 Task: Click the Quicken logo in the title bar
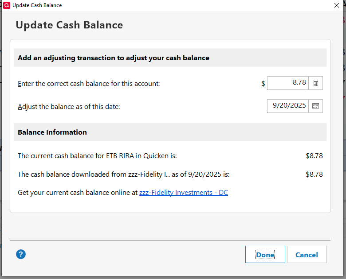(7, 5)
